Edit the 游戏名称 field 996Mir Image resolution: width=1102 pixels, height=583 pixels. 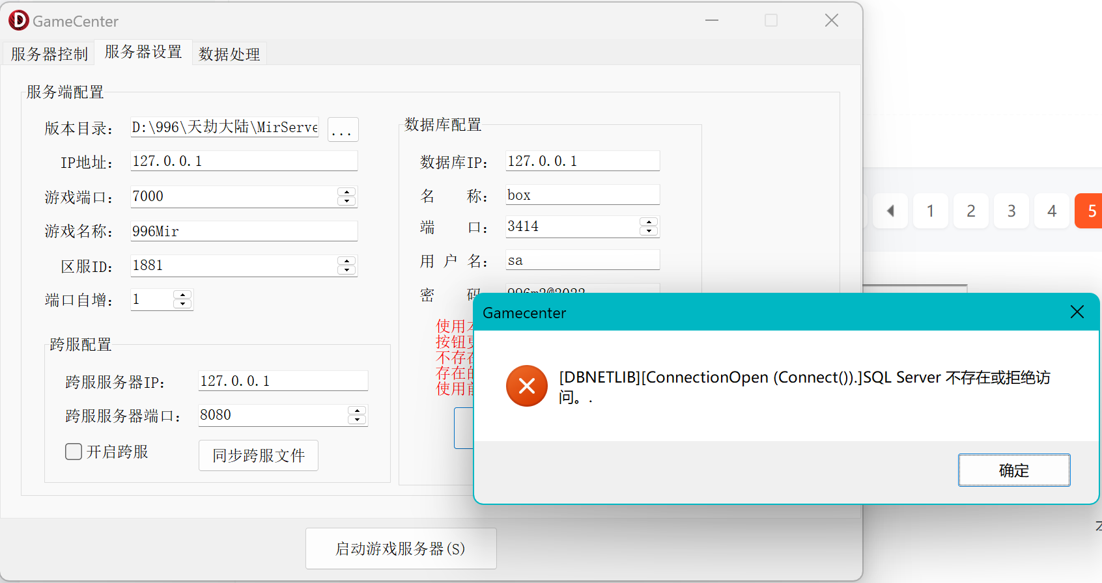244,231
